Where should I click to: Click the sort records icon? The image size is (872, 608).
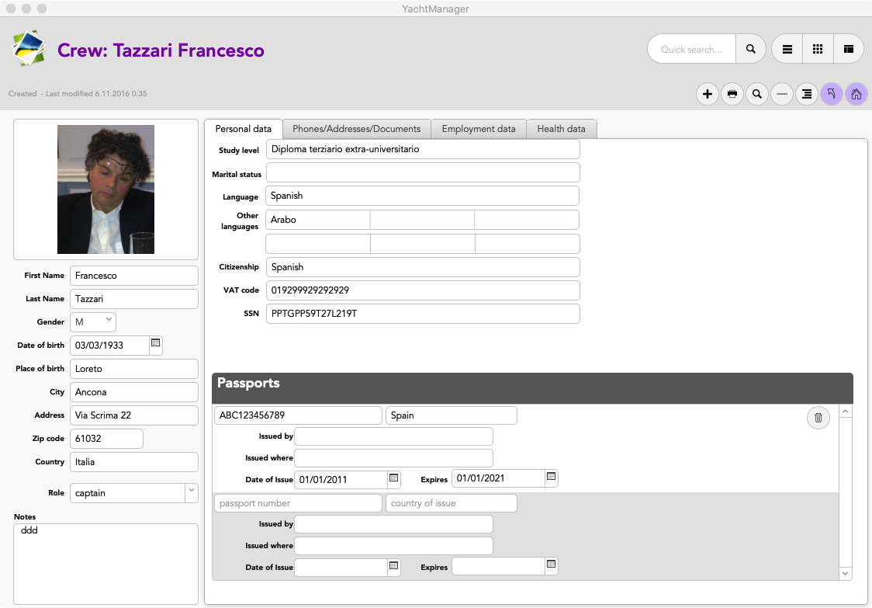coord(807,94)
